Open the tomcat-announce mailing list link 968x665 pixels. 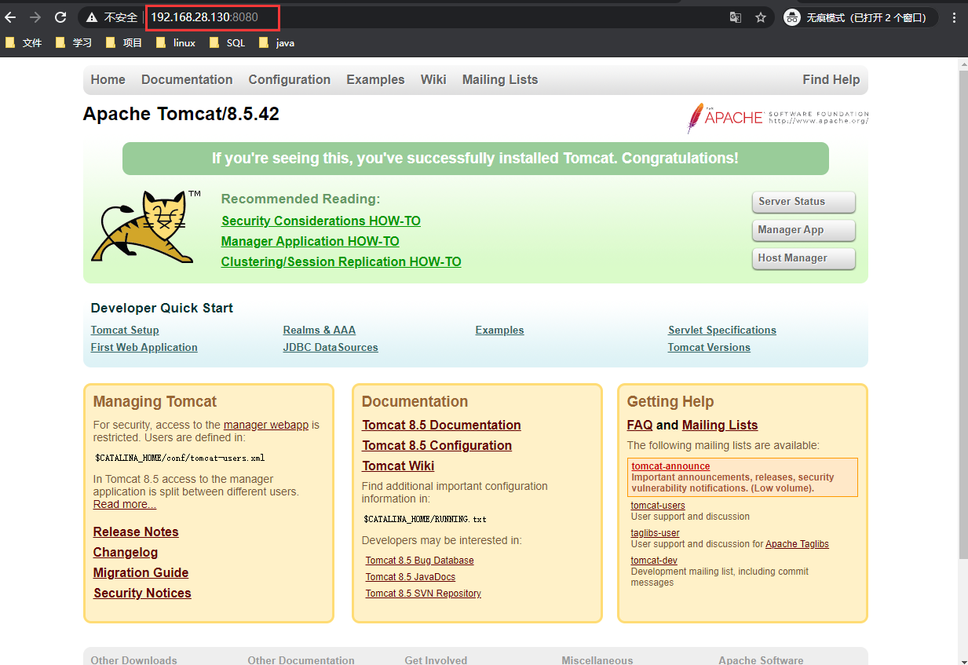coord(670,466)
